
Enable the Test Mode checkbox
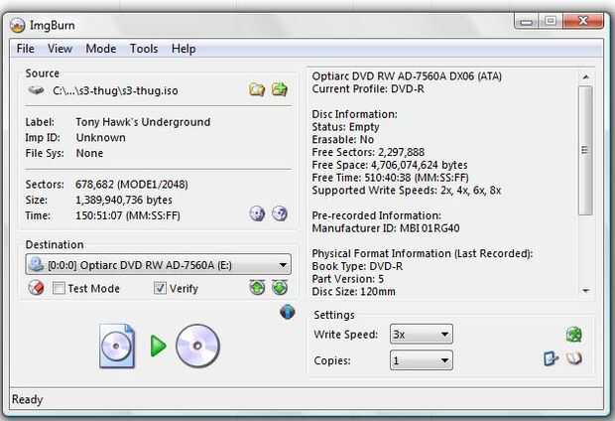click(x=59, y=288)
